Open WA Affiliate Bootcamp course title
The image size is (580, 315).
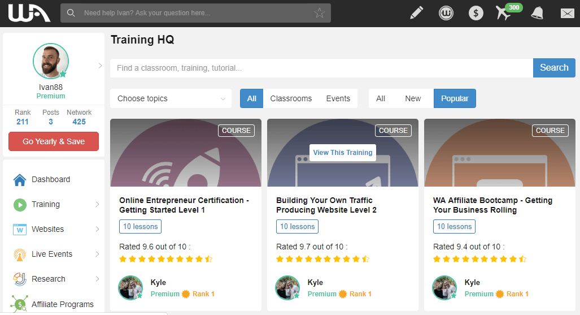(492, 205)
